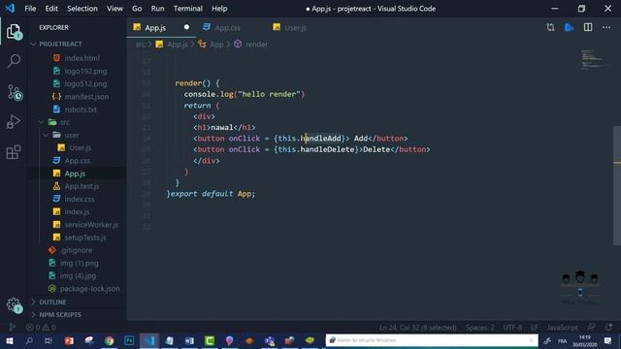
Task: Split the editor to the right
Action: point(588,27)
